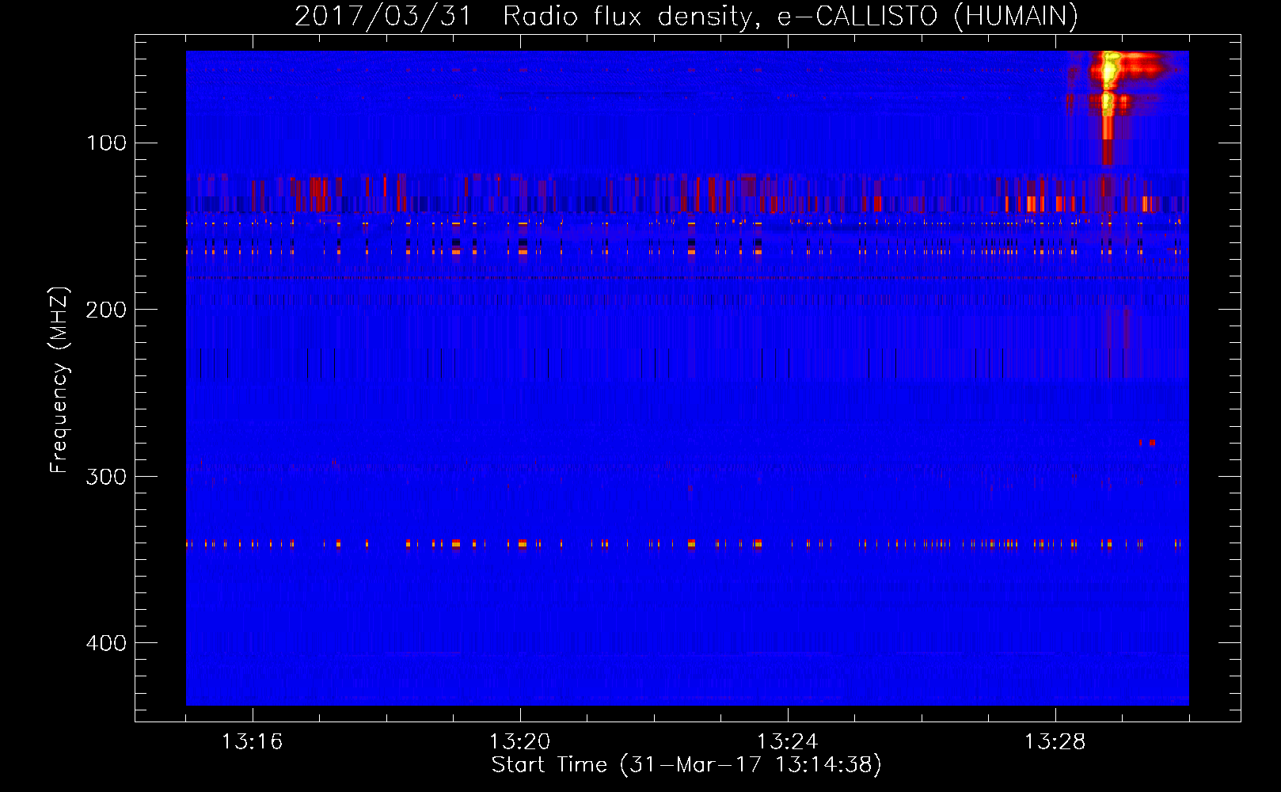Image resolution: width=1281 pixels, height=792 pixels.
Task: Click the '300' frequency tick label
Action: tap(106, 477)
